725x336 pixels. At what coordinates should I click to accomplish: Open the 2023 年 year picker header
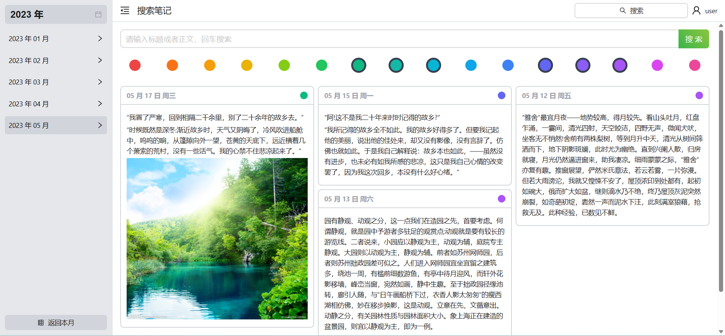(x=56, y=14)
